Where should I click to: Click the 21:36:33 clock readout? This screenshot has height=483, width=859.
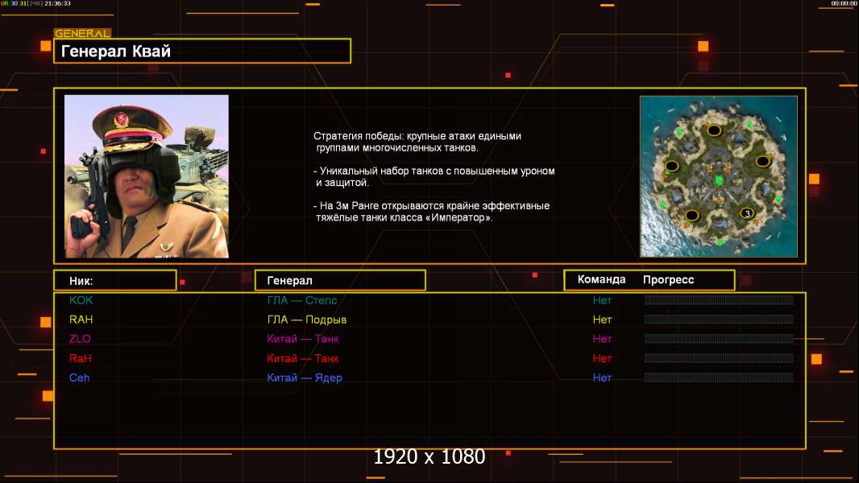click(x=57, y=3)
